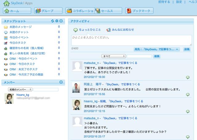The image size is (197, 140).
Task: Click the ブックマーク tab book icon
Action: [129, 11]
